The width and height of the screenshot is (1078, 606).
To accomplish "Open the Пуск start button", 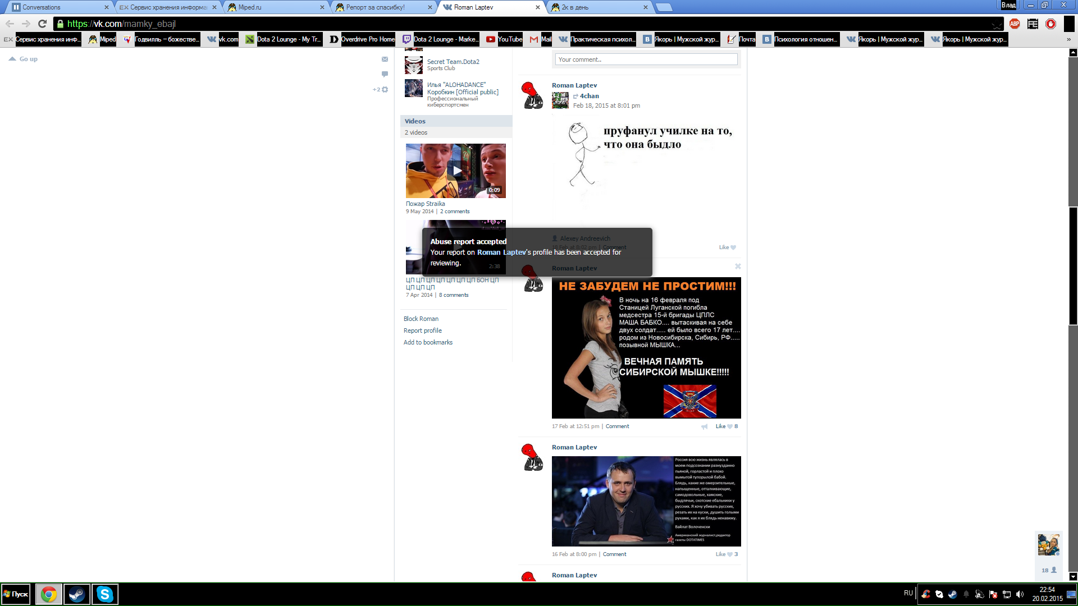I will (x=16, y=594).
